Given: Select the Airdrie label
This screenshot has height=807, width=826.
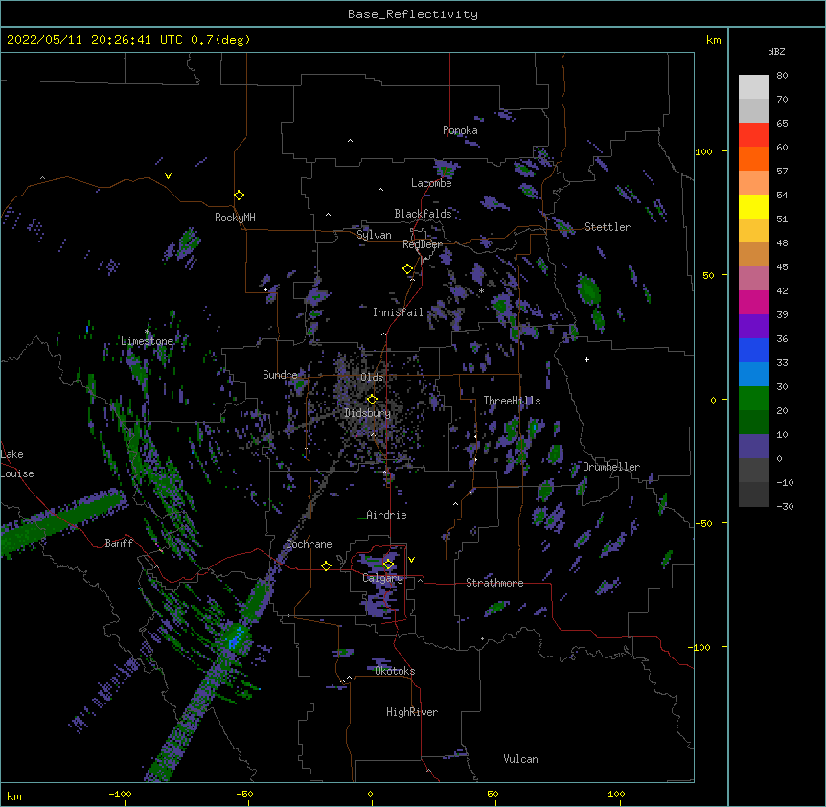Looking at the screenshot, I should click(387, 515).
